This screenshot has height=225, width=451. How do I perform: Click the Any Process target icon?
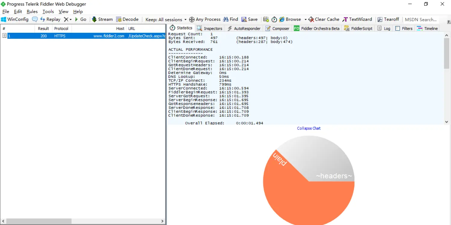[192, 20]
